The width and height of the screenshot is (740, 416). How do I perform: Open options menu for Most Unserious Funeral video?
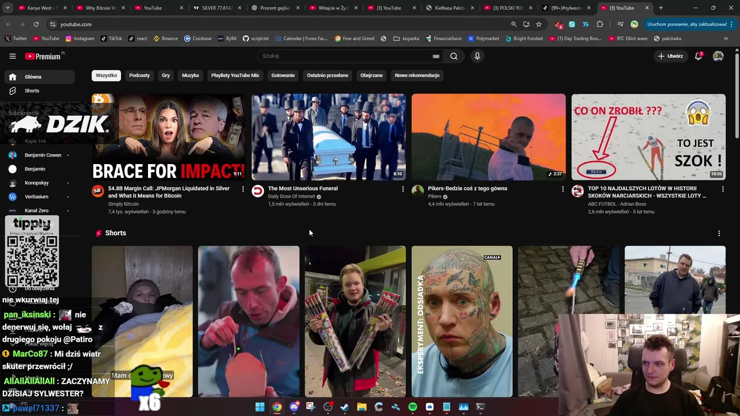(x=403, y=189)
